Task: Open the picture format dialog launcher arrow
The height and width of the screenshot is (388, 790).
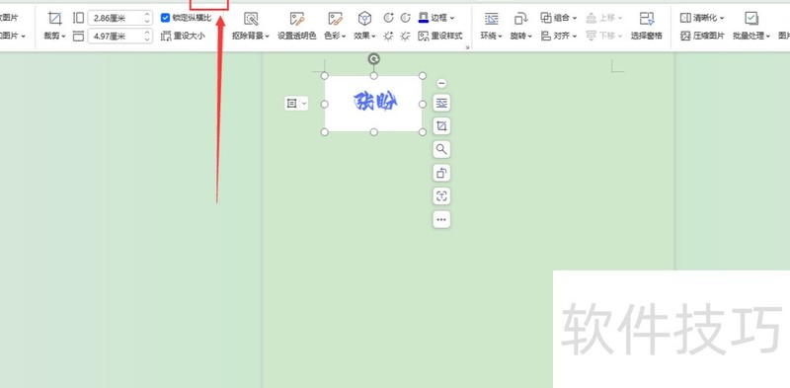Action: pos(467,47)
